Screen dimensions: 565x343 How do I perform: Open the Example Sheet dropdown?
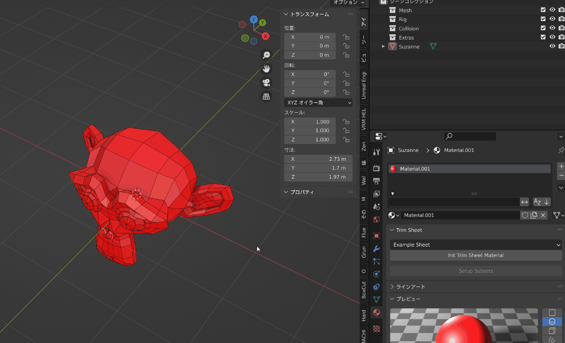pos(476,245)
